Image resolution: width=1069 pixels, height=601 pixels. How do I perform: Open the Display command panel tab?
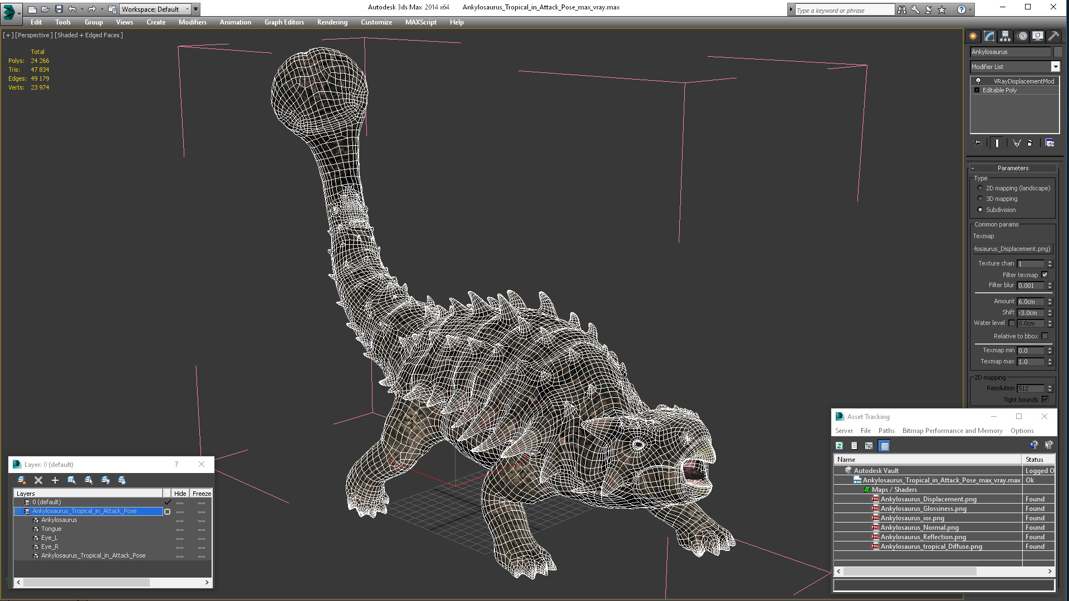[x=1038, y=36]
